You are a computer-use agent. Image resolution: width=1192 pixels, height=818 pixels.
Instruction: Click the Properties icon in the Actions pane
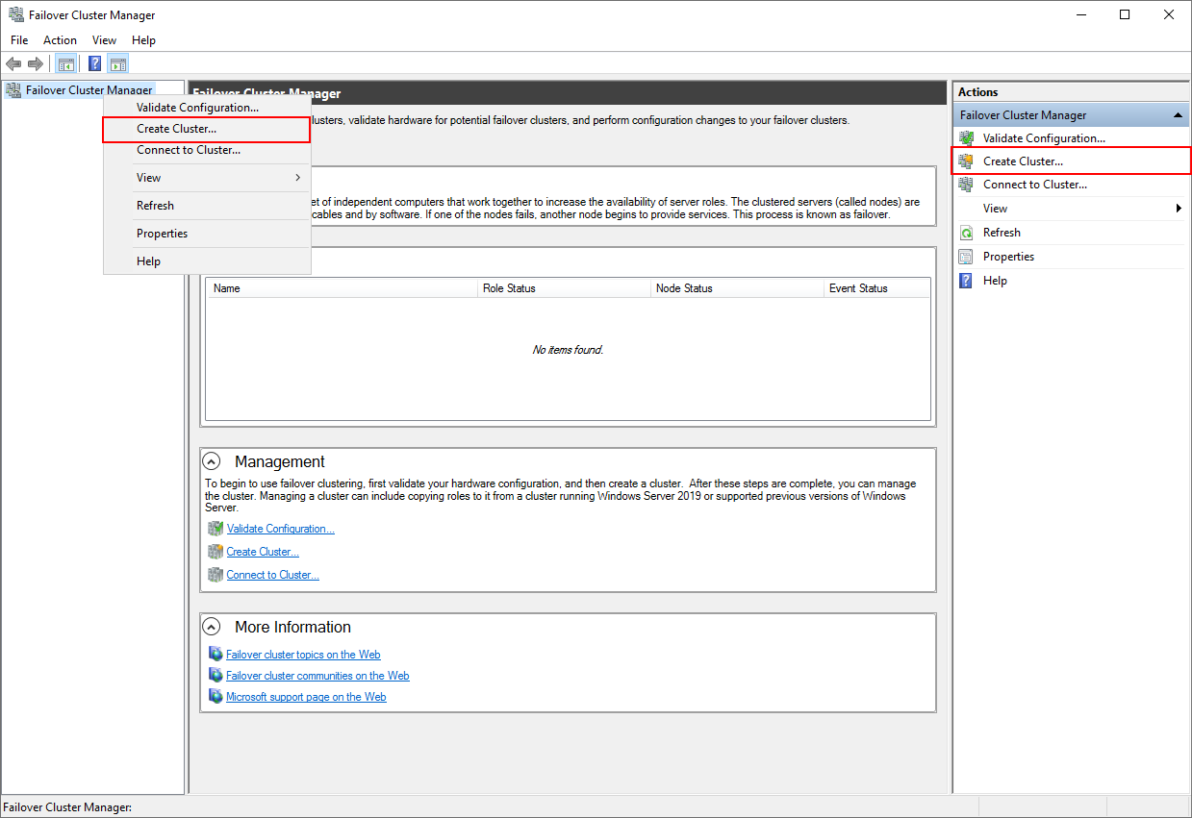966,257
